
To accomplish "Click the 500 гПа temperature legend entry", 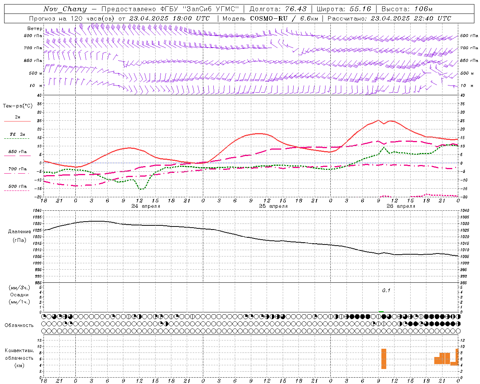I will pyautogui.click(x=17, y=187).
